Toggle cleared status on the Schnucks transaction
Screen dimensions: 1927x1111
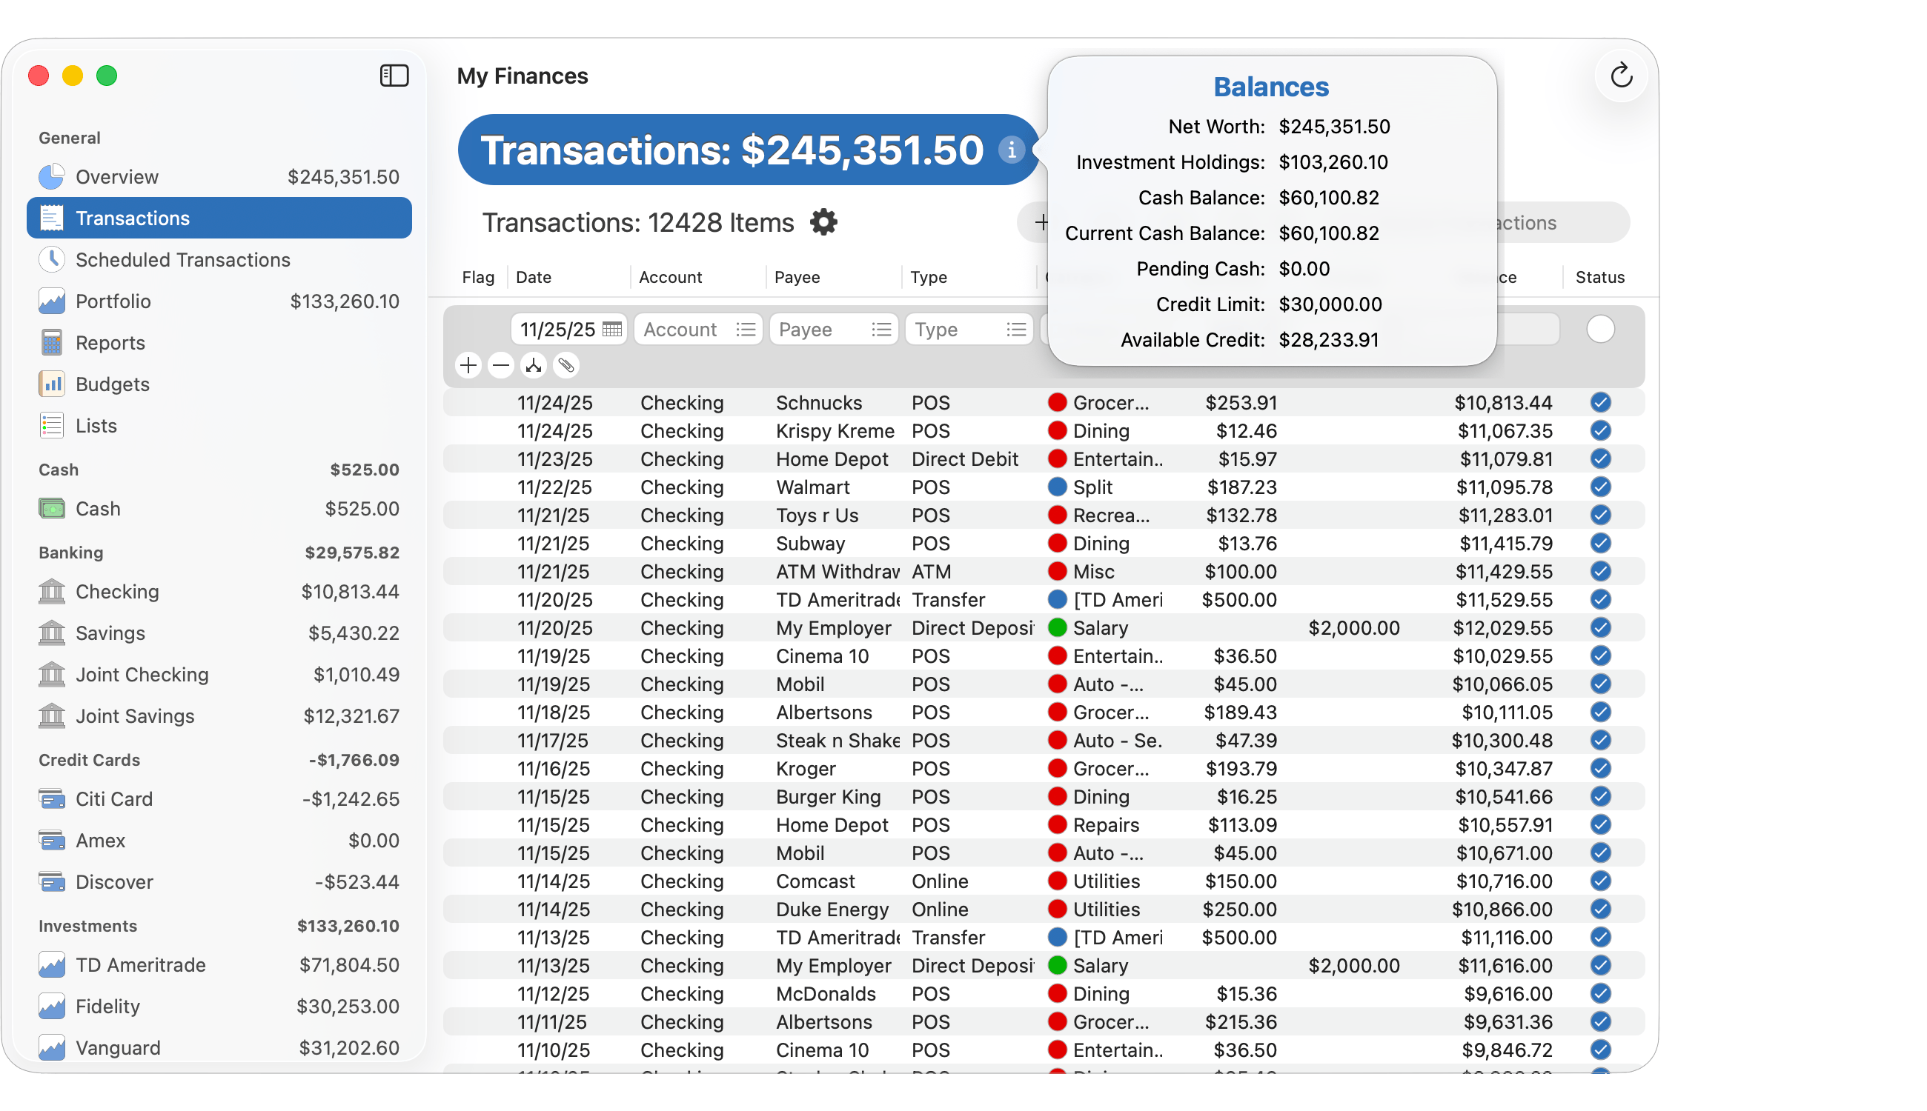1600,402
